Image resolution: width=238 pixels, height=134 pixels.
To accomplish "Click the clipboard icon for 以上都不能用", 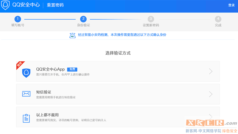I will click(26, 118).
